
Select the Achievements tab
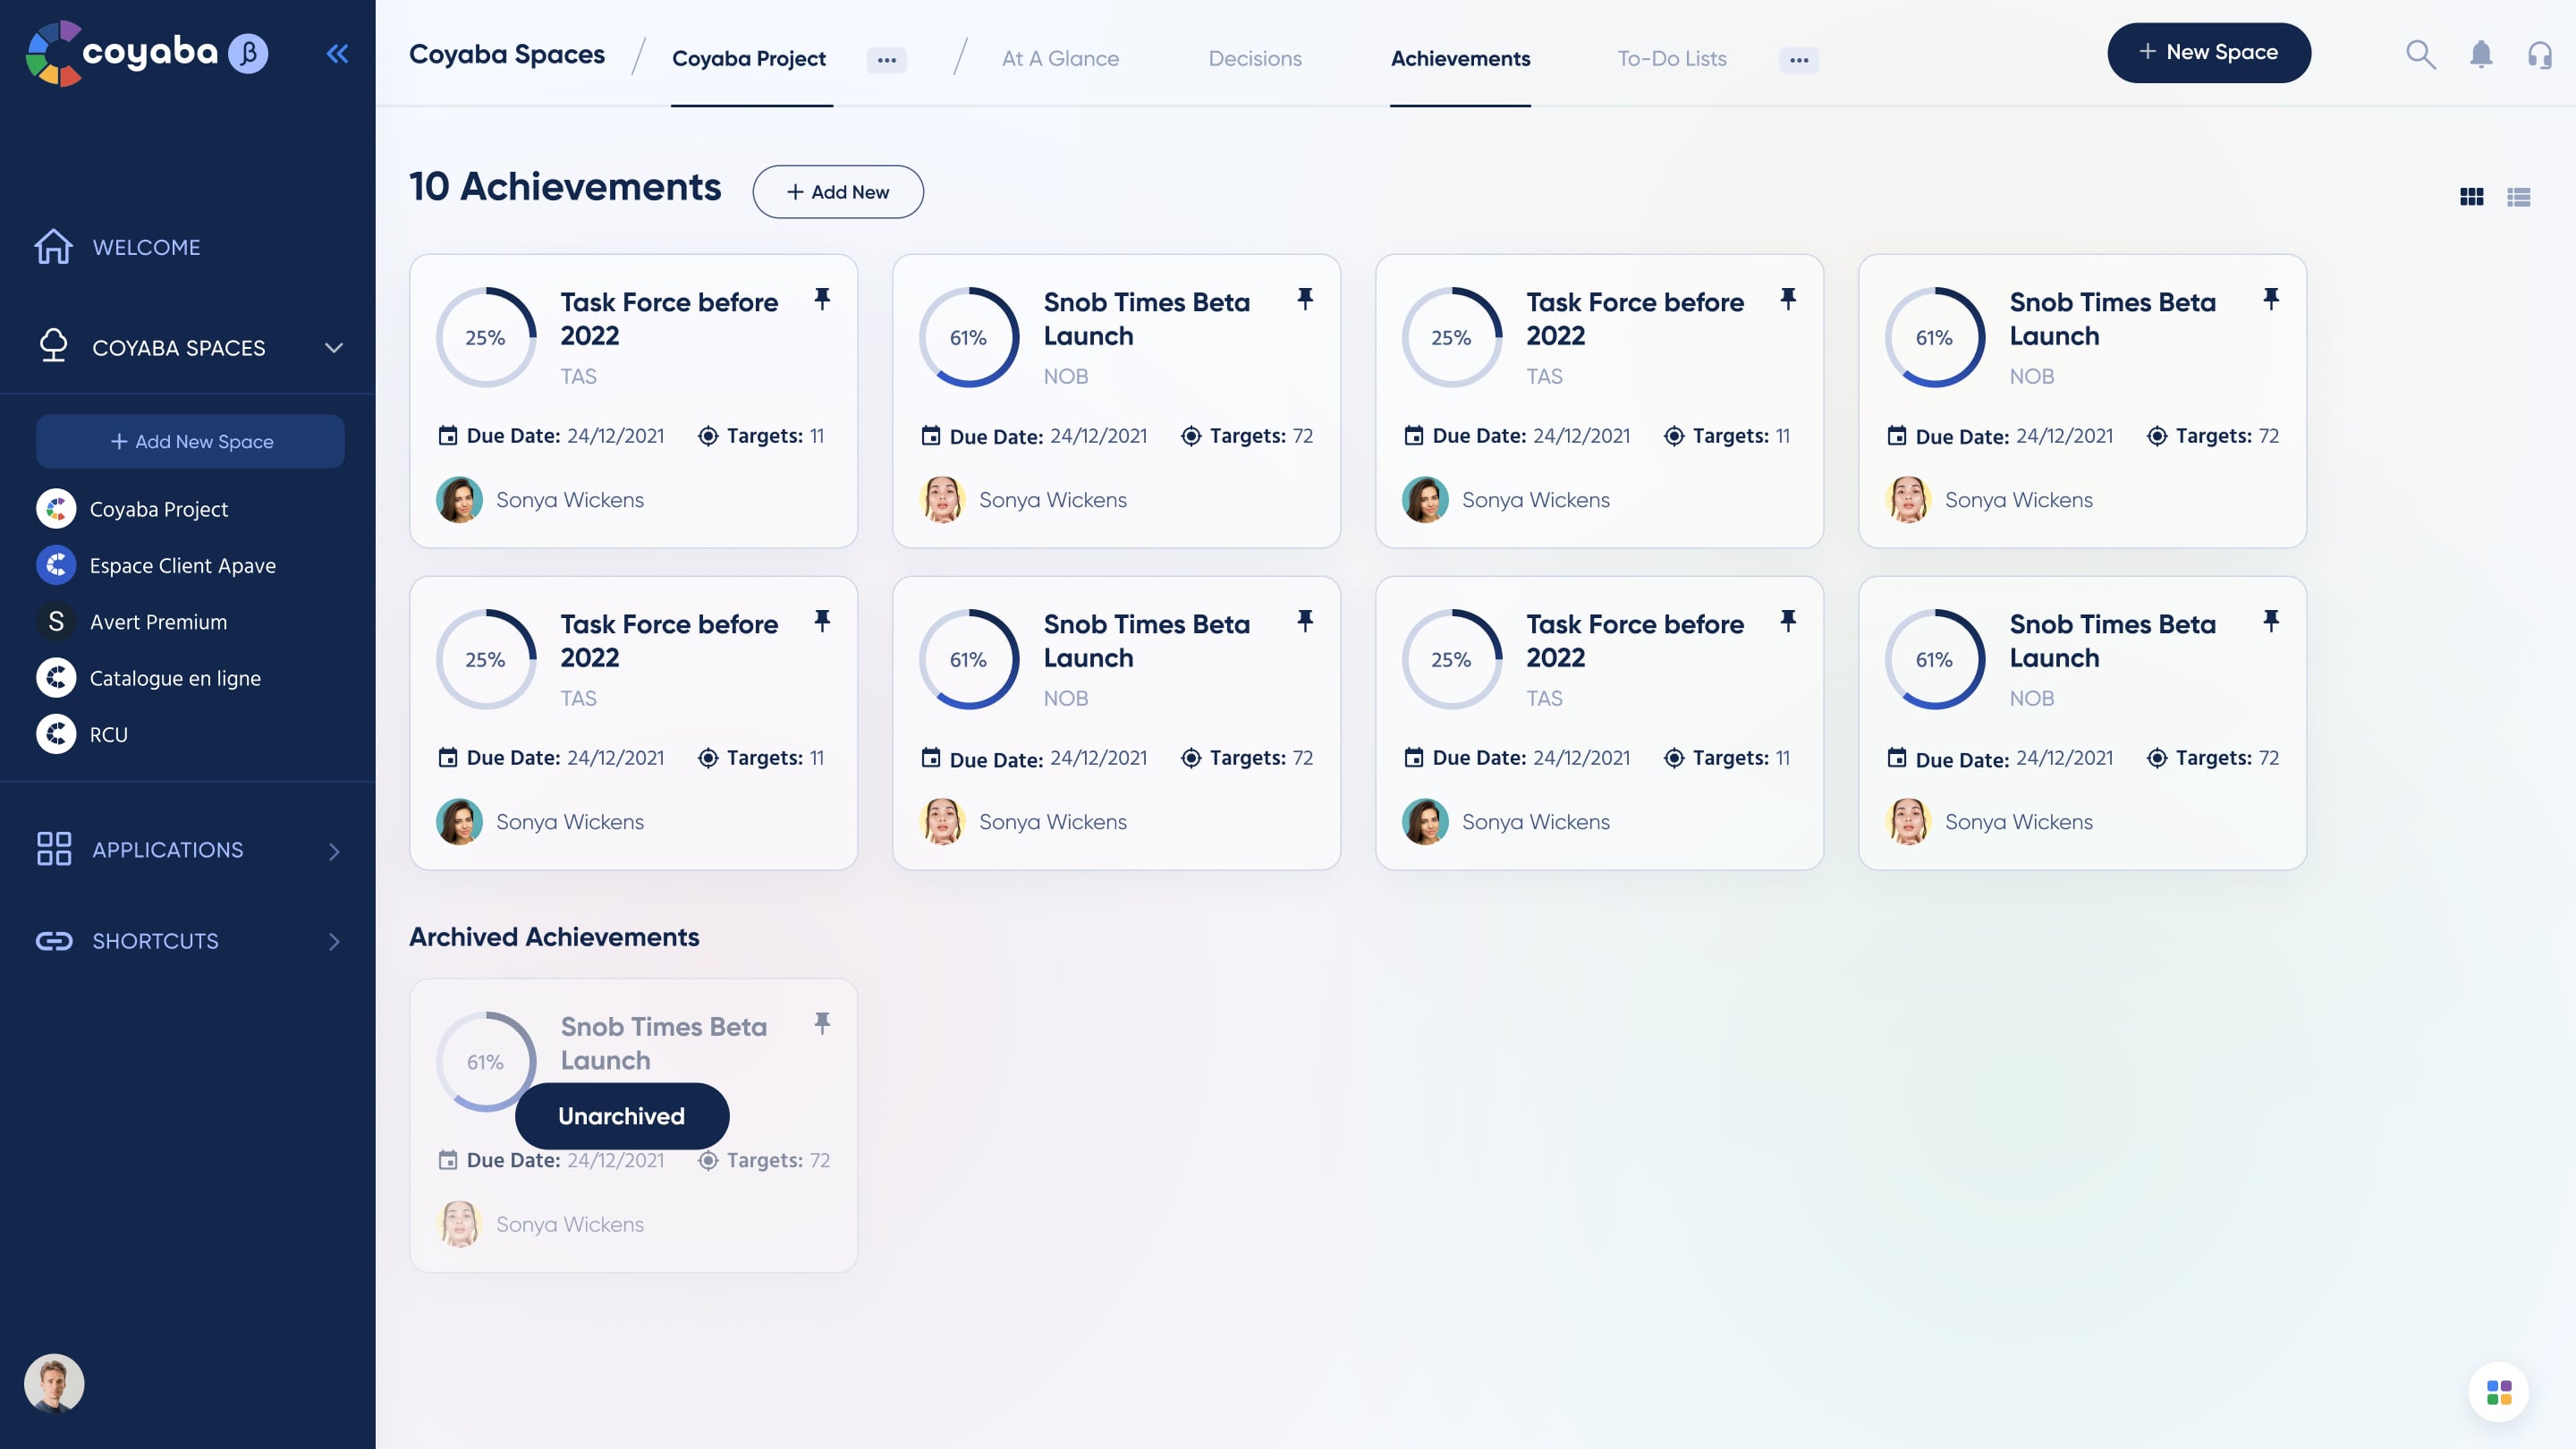1460,58
